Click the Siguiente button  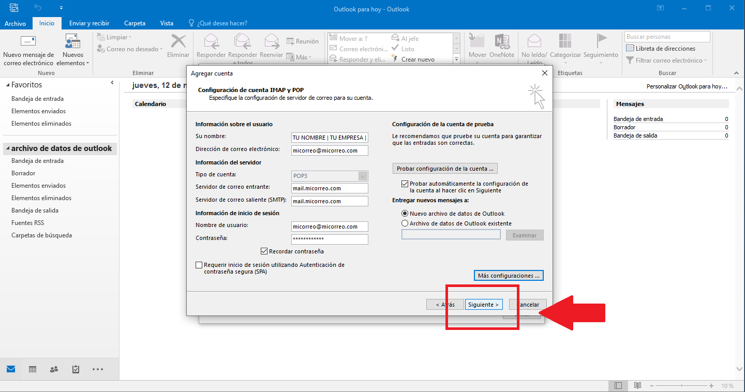[484, 305]
